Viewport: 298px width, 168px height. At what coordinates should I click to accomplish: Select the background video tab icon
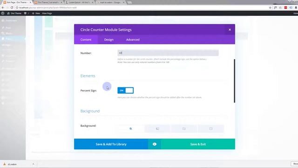click(x=211, y=129)
